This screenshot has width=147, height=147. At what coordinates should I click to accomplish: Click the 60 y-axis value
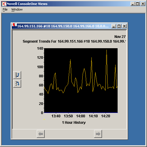(x=41, y=85)
